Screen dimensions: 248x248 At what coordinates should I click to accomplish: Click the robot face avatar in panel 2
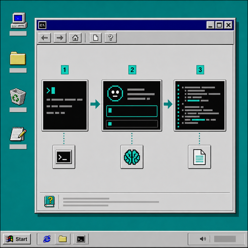point(115,93)
